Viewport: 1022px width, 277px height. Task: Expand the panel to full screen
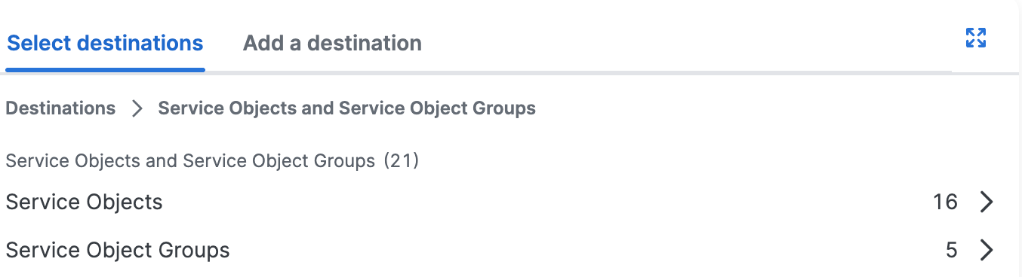point(976,38)
